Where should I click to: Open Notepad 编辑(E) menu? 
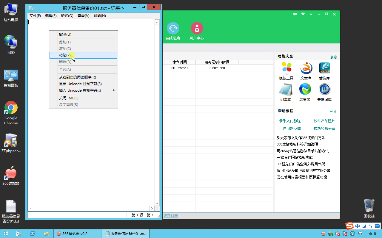pyautogui.click(x=51, y=16)
